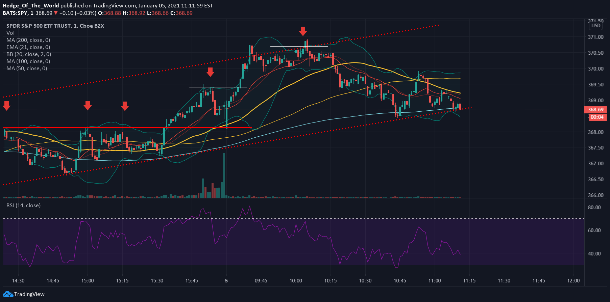Click the TradingView cloud logo icon

pos(8,294)
